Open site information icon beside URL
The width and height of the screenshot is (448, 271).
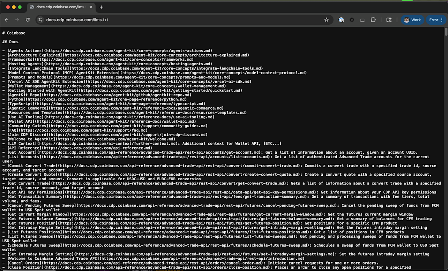[40, 20]
